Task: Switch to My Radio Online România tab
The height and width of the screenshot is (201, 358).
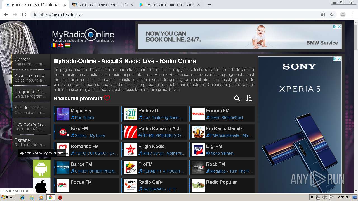Action: click(x=169, y=5)
